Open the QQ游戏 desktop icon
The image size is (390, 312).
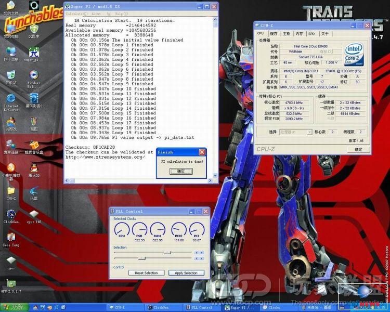point(11,124)
